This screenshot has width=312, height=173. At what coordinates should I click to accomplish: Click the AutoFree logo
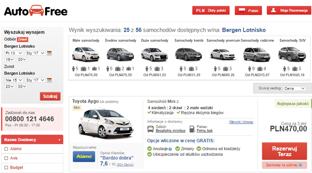click(36, 11)
